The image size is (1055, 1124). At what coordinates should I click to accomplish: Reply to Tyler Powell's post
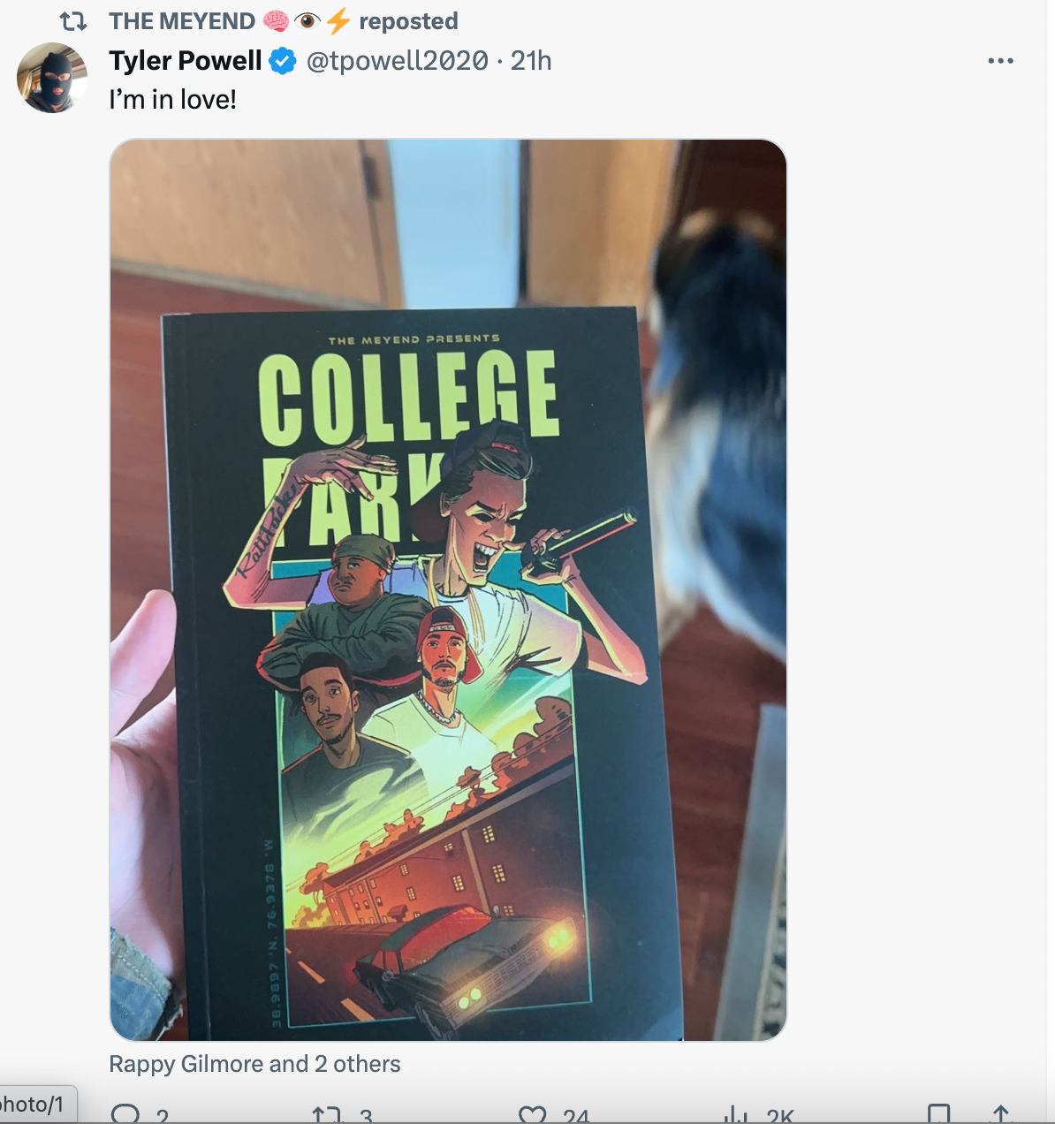pos(125,1115)
